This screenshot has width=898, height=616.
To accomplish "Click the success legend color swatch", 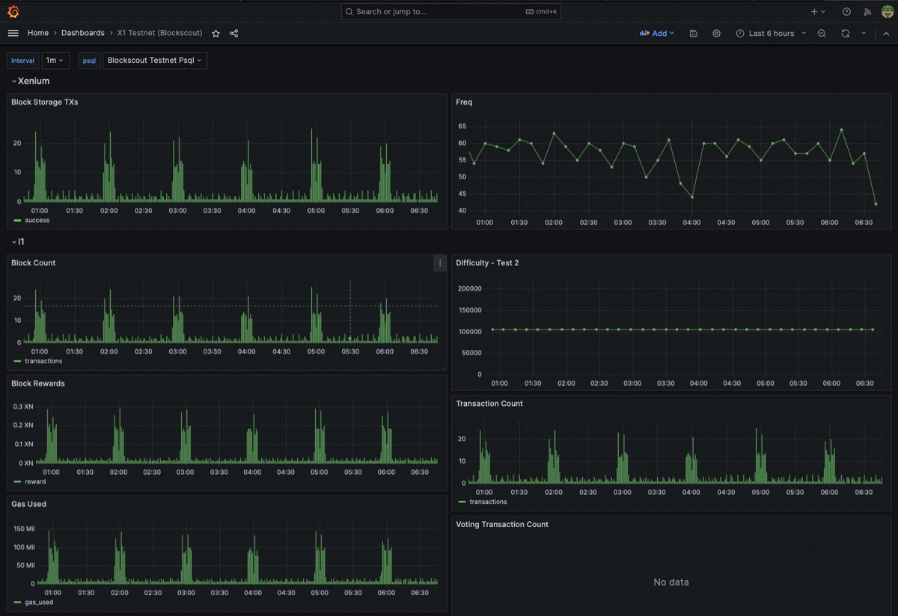I will (17, 221).
